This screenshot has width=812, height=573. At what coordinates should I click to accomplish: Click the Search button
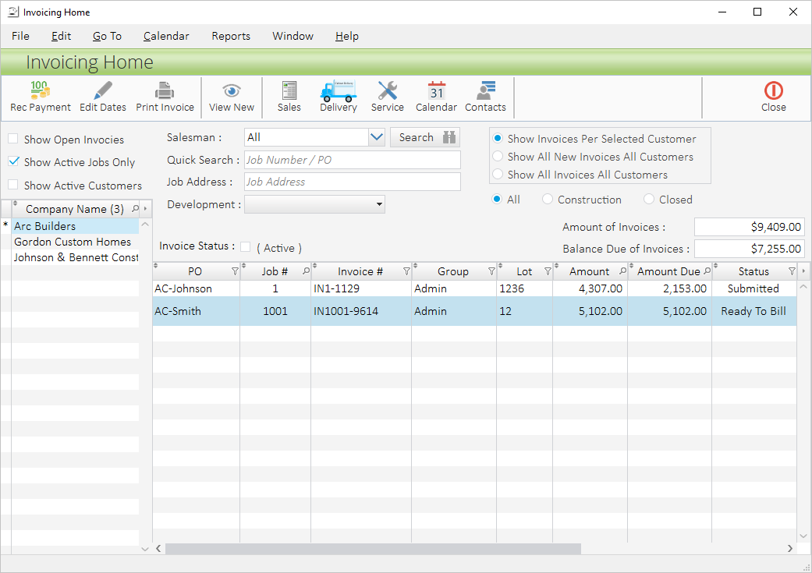pos(425,137)
